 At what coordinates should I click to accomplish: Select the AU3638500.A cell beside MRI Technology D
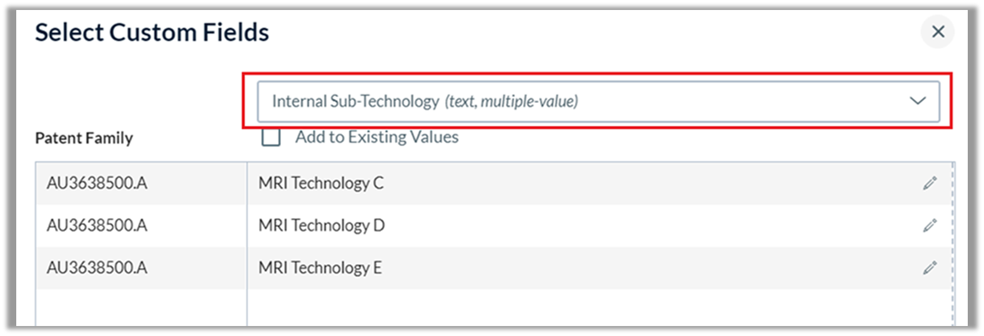(97, 225)
